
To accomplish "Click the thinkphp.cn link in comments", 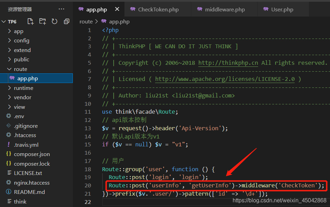I will click(228, 63).
